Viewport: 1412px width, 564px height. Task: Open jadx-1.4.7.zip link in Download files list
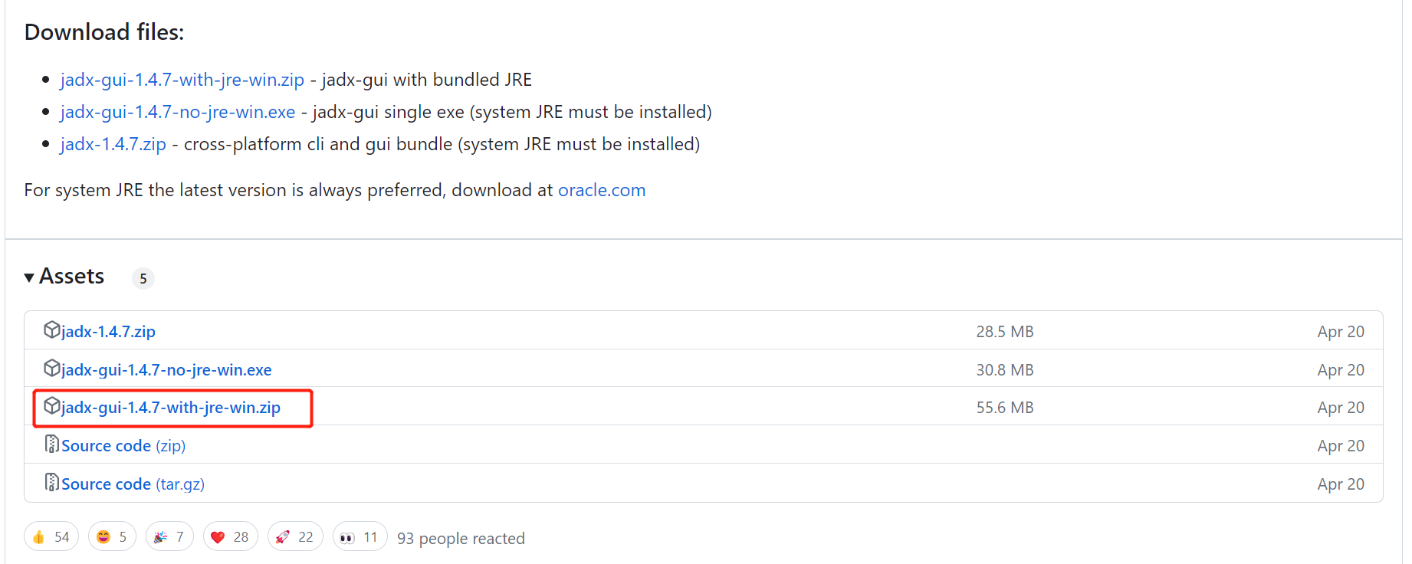(x=113, y=144)
